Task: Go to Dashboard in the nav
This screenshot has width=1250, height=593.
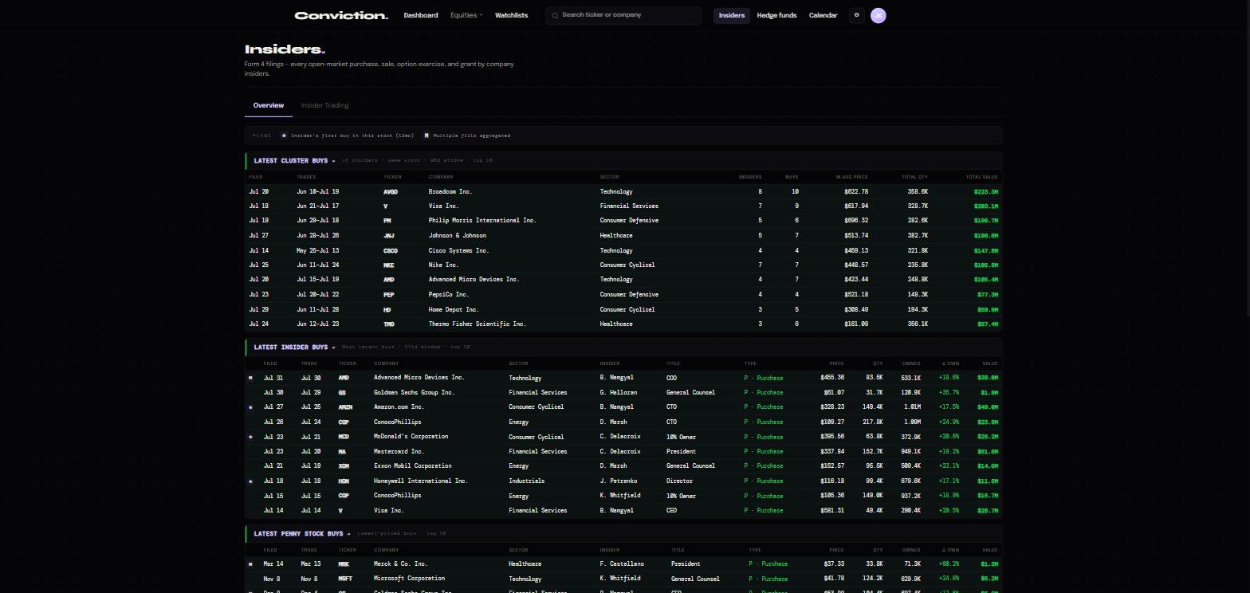Action: [x=421, y=15]
